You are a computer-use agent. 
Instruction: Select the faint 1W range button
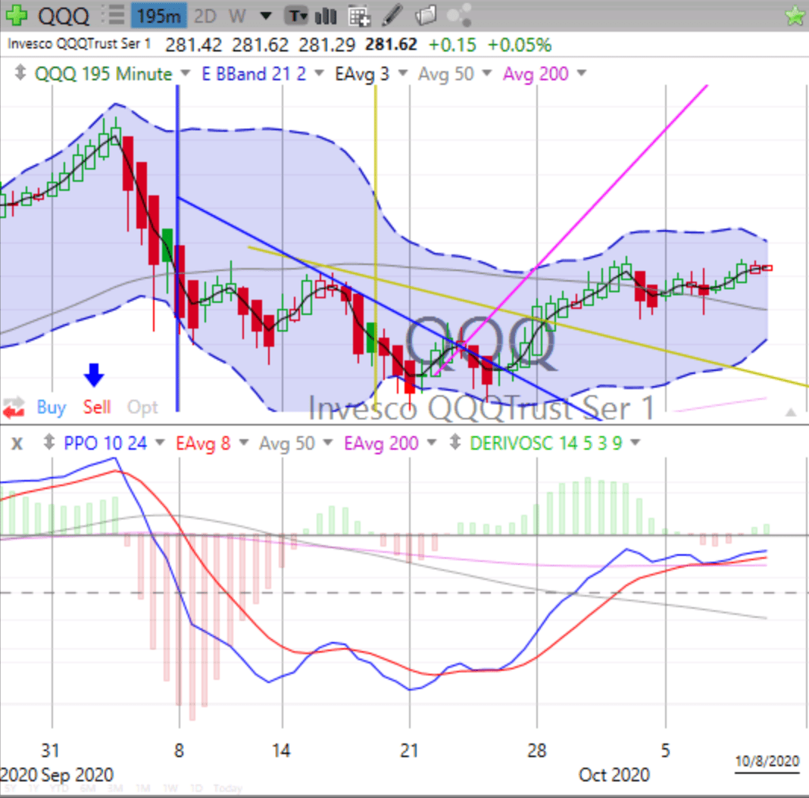coord(170,789)
